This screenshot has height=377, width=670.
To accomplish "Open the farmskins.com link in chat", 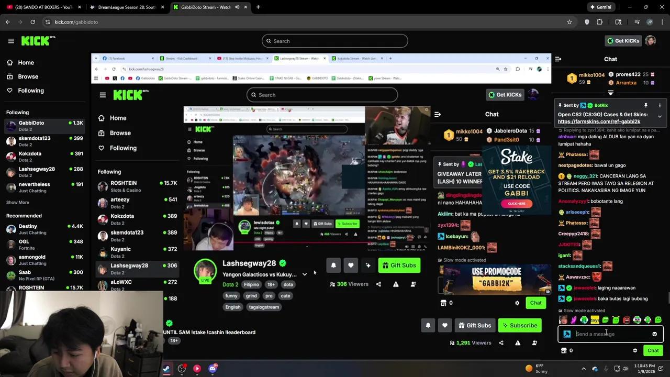I will click(599, 121).
